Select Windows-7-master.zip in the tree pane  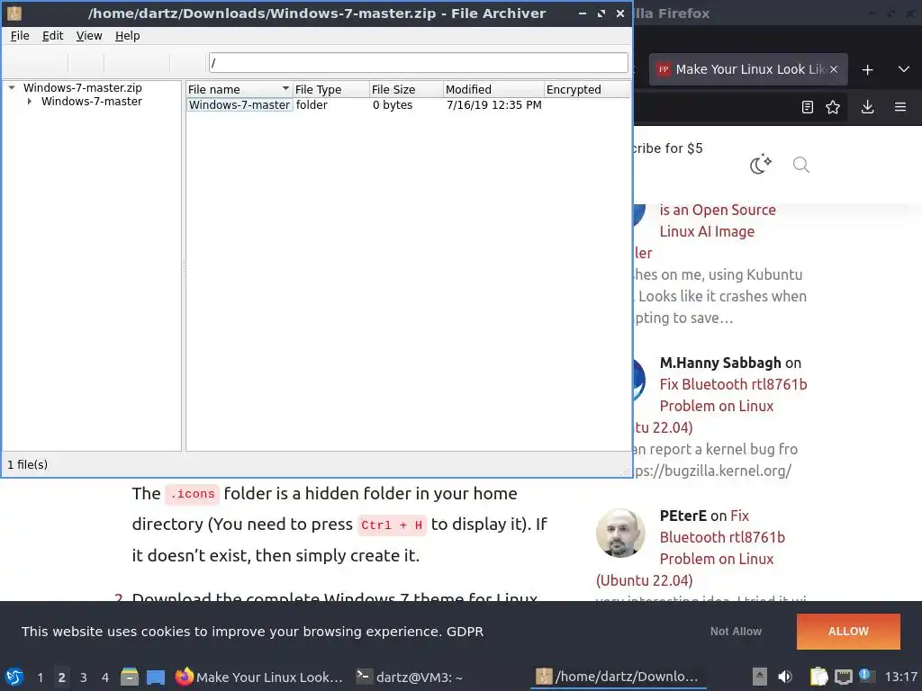[x=82, y=87]
